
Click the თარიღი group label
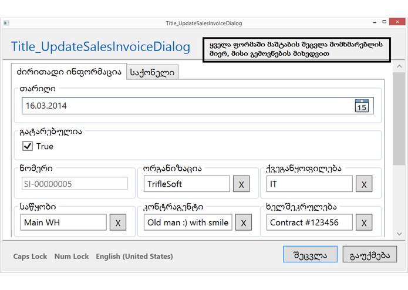[x=38, y=89]
